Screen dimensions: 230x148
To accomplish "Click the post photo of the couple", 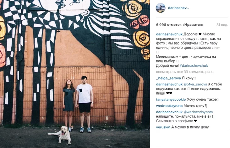I will tap(75, 74).
